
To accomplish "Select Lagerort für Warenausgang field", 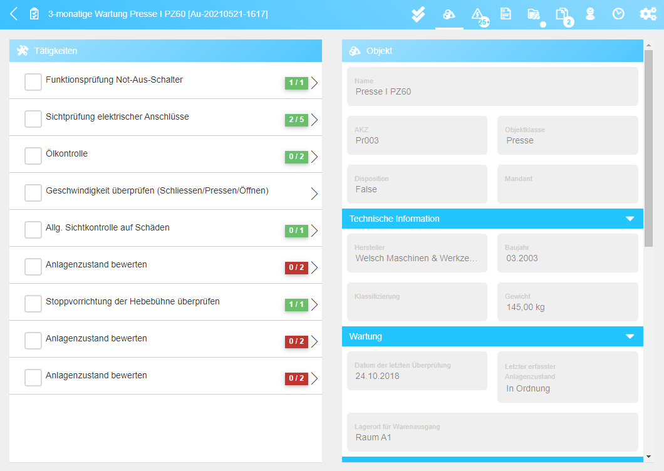I will pyautogui.click(x=492, y=432).
